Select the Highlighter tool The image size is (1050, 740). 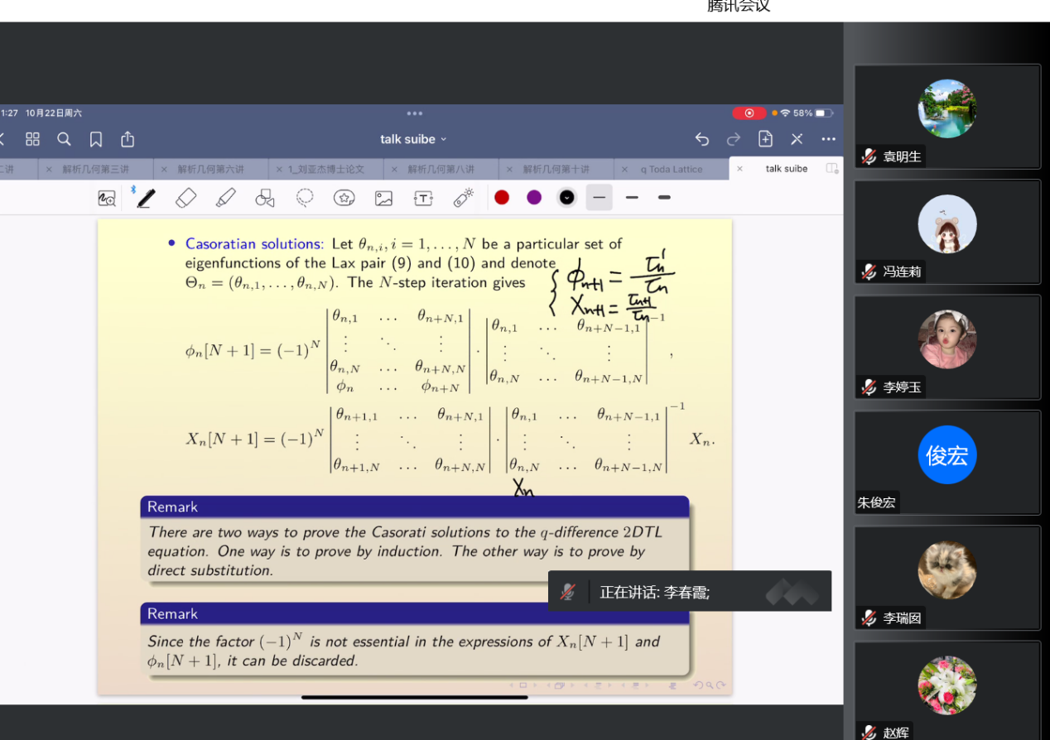click(225, 198)
